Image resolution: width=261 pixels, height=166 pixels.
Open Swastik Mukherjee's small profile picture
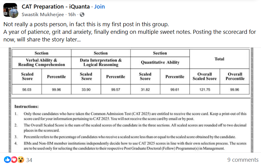[x=13, y=13]
